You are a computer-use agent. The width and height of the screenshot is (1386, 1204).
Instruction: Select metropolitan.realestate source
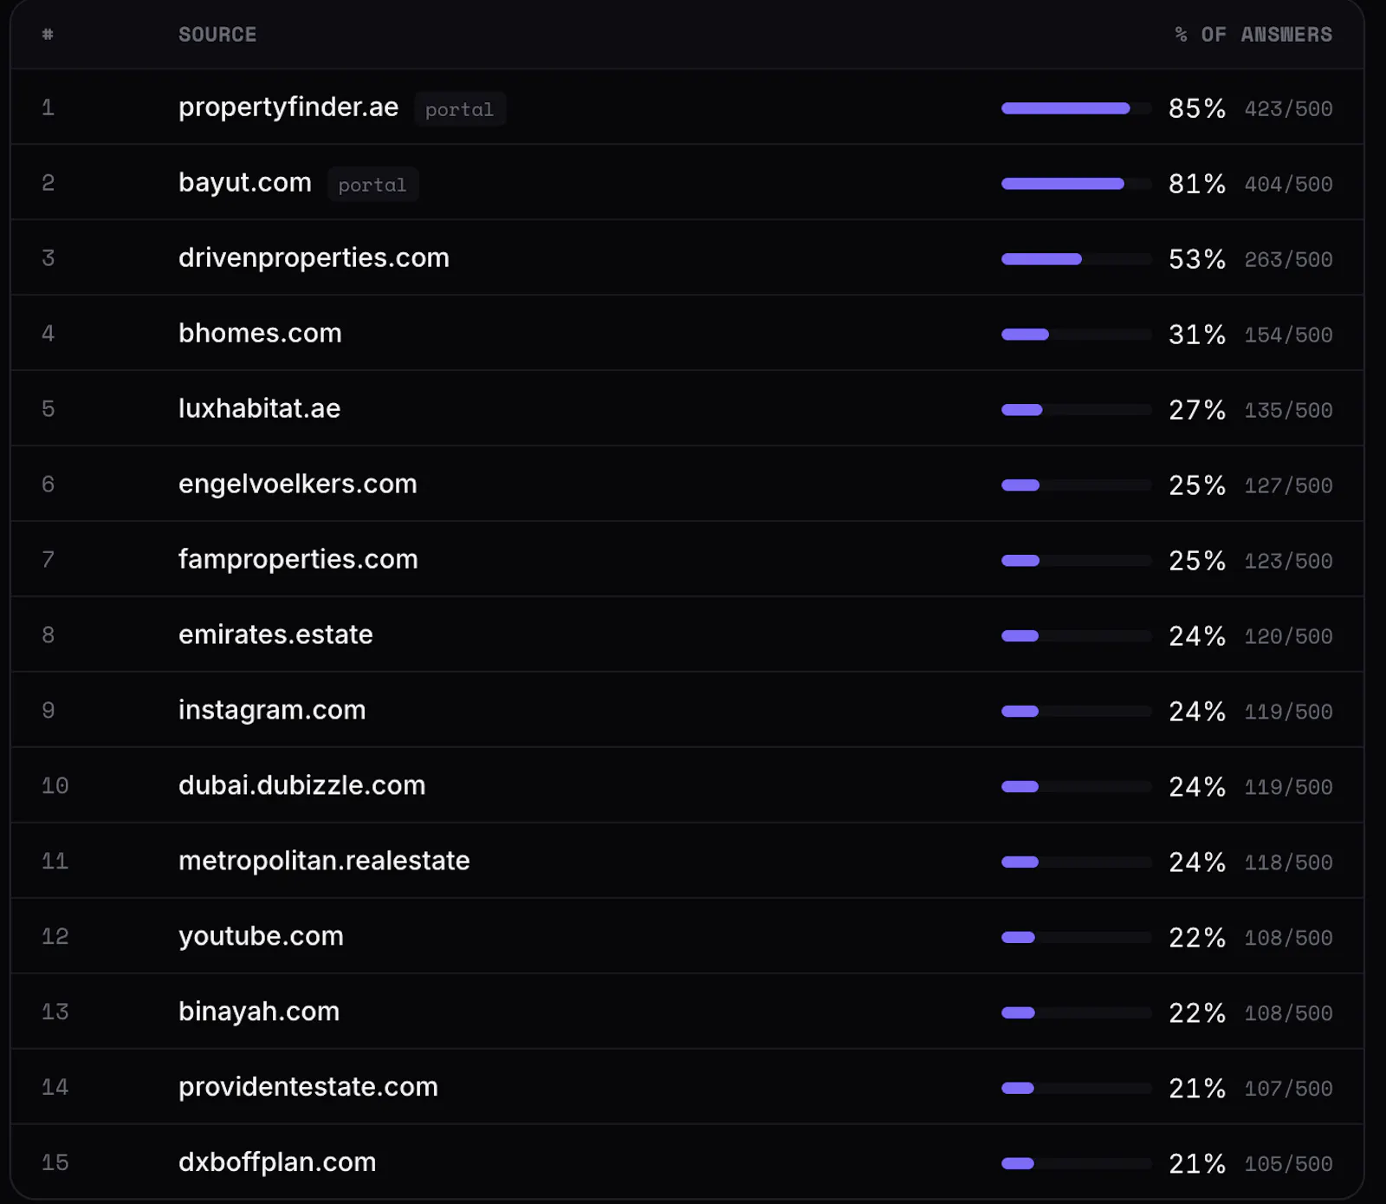pos(324,861)
